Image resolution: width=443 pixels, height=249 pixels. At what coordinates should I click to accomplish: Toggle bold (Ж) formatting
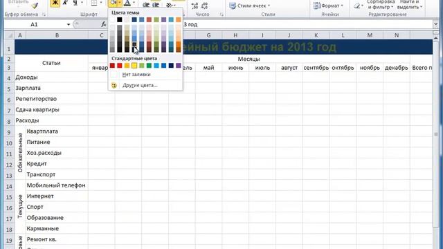pos(55,3)
